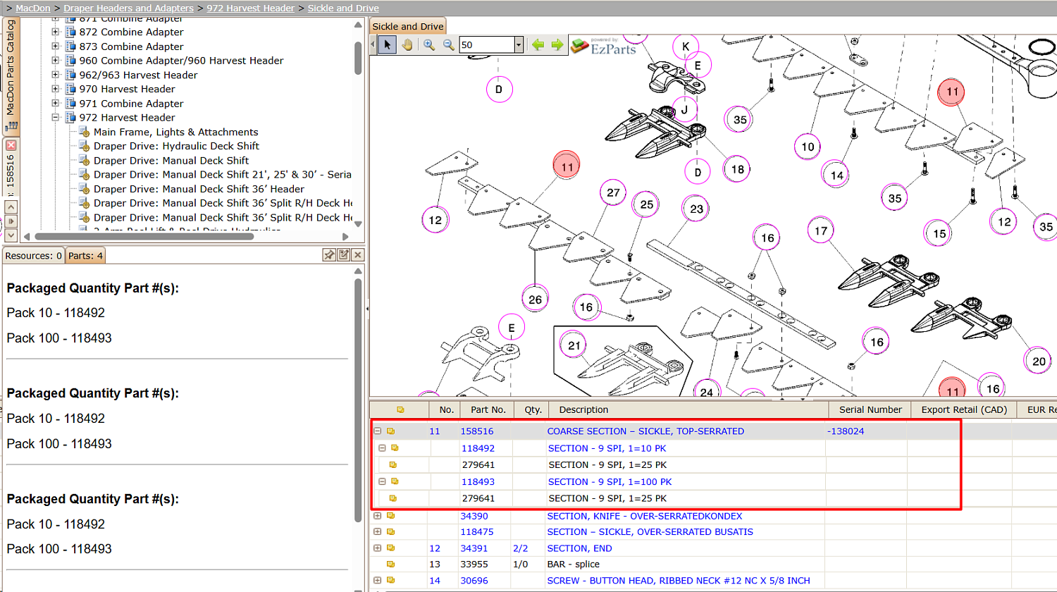
Task: Select Main Frame, Lights & Attachments
Action: 175,132
